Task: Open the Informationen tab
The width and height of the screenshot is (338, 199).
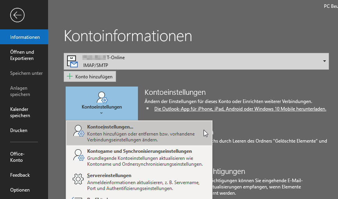Action: click(24, 37)
